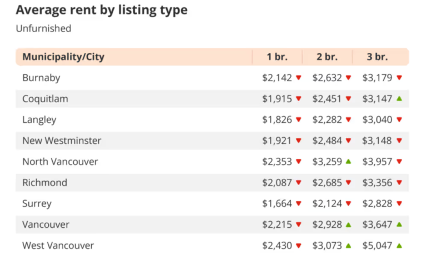Click the Burnaby 3 br. rent value $3,179
422x260 pixels.
point(377,78)
